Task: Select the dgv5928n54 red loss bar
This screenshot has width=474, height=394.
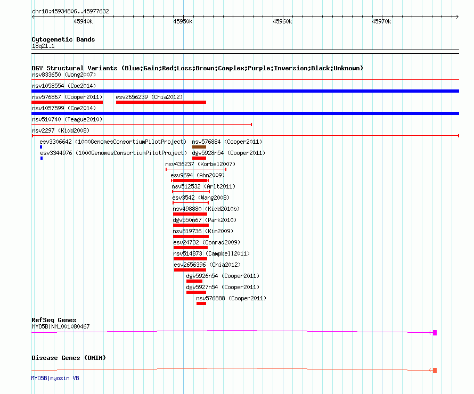Action: [x=199, y=158]
